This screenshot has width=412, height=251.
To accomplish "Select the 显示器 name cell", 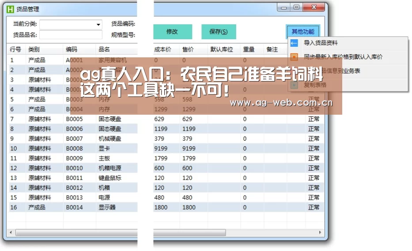I will [x=107, y=207].
